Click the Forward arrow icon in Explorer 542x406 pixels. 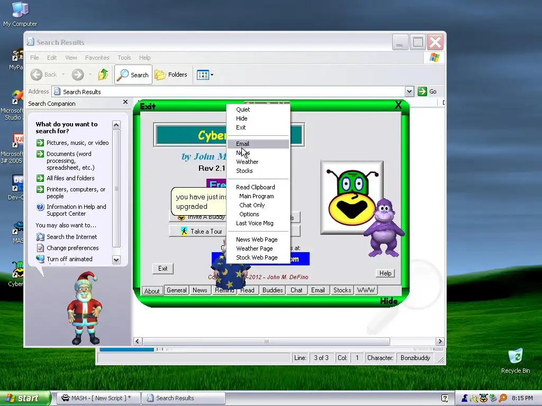(x=78, y=75)
